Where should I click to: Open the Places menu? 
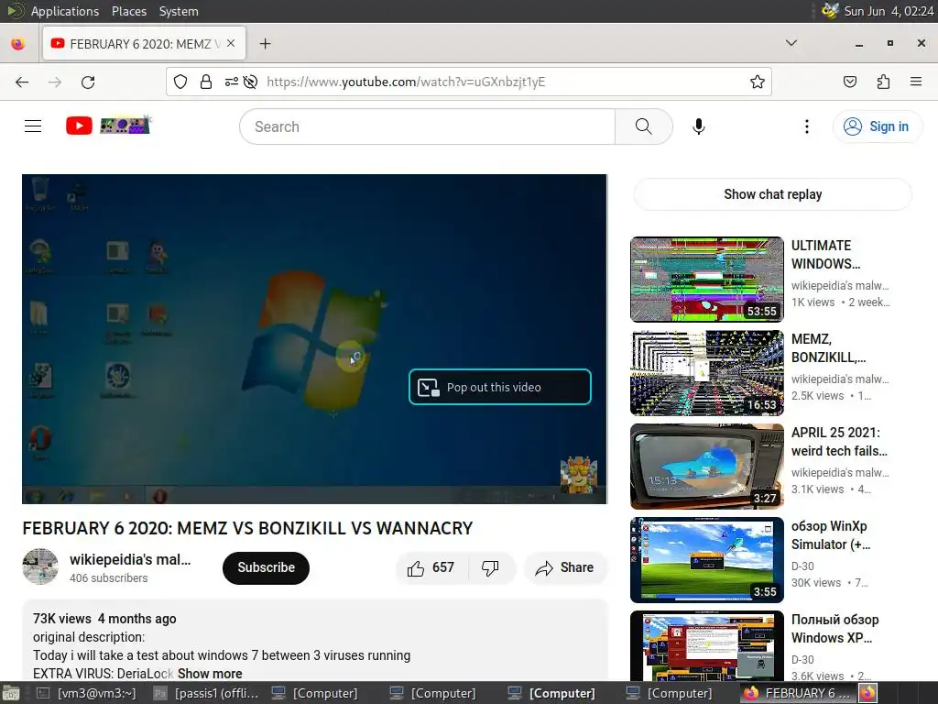(x=128, y=11)
